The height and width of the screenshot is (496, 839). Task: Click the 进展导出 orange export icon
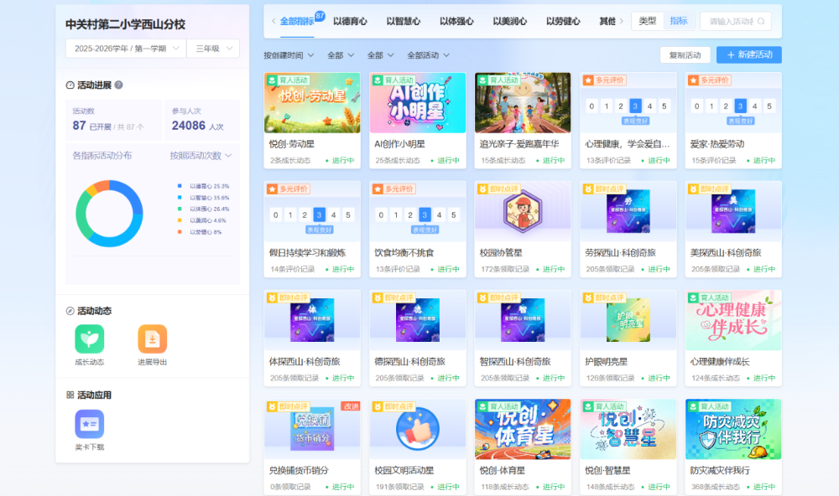tap(152, 339)
